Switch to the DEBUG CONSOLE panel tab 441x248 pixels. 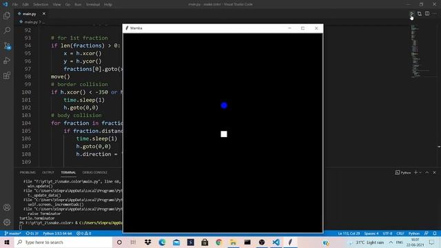pyautogui.click(x=95, y=172)
